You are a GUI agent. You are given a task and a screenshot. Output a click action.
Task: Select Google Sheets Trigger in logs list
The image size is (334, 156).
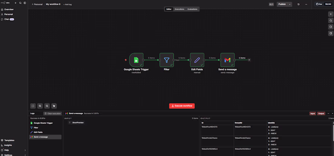[x=45, y=123]
